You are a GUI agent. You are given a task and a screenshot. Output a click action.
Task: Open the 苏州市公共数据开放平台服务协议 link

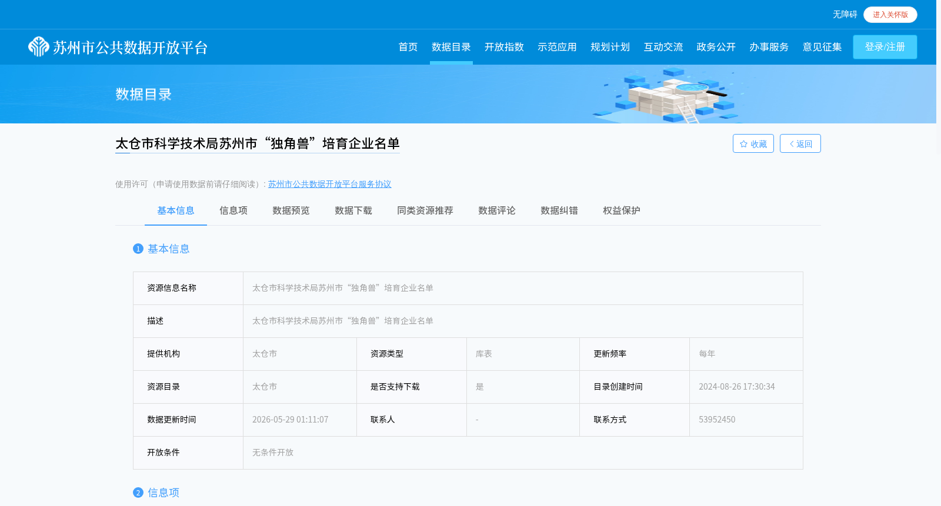point(329,184)
